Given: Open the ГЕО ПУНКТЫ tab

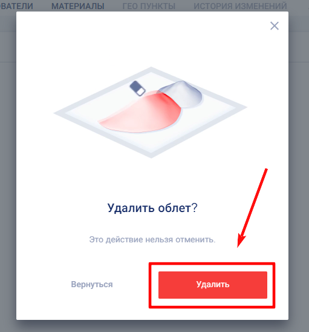Looking at the screenshot, I should (149, 6).
